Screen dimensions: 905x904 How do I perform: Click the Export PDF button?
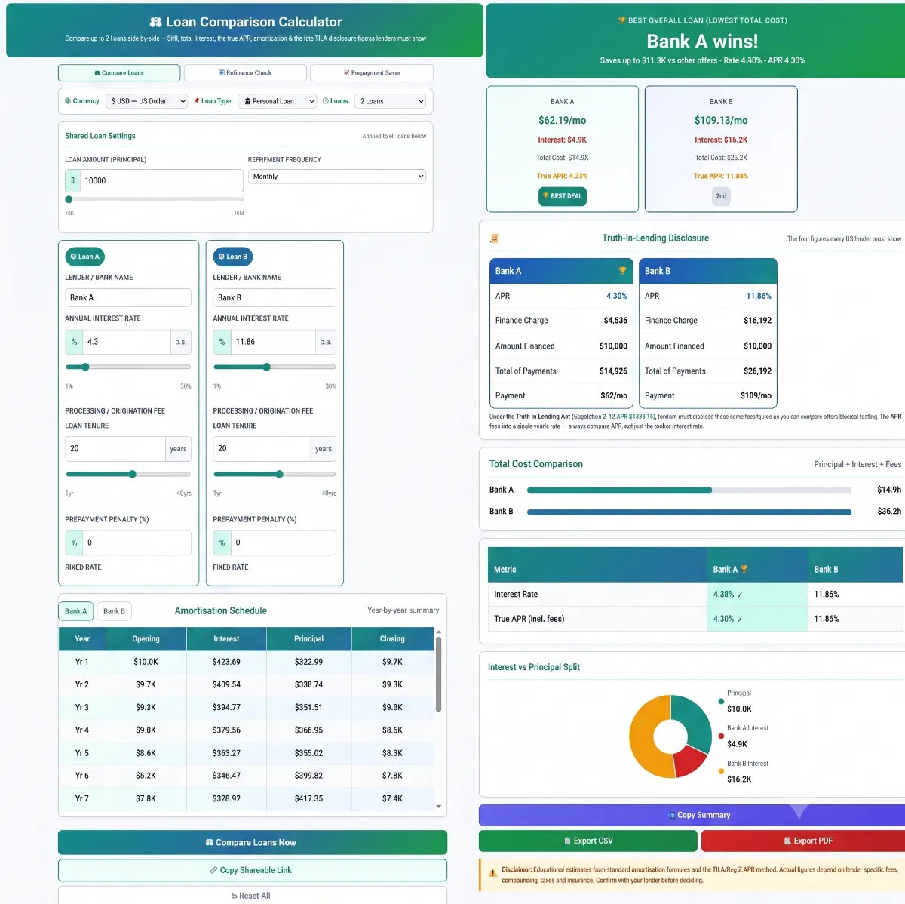click(803, 841)
